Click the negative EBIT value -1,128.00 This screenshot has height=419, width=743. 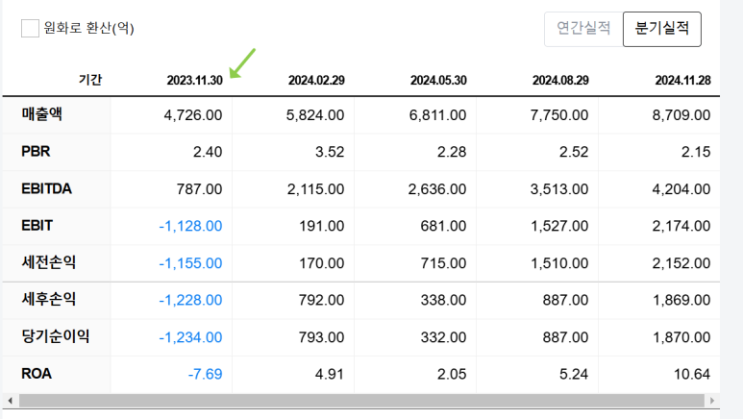[x=190, y=226]
